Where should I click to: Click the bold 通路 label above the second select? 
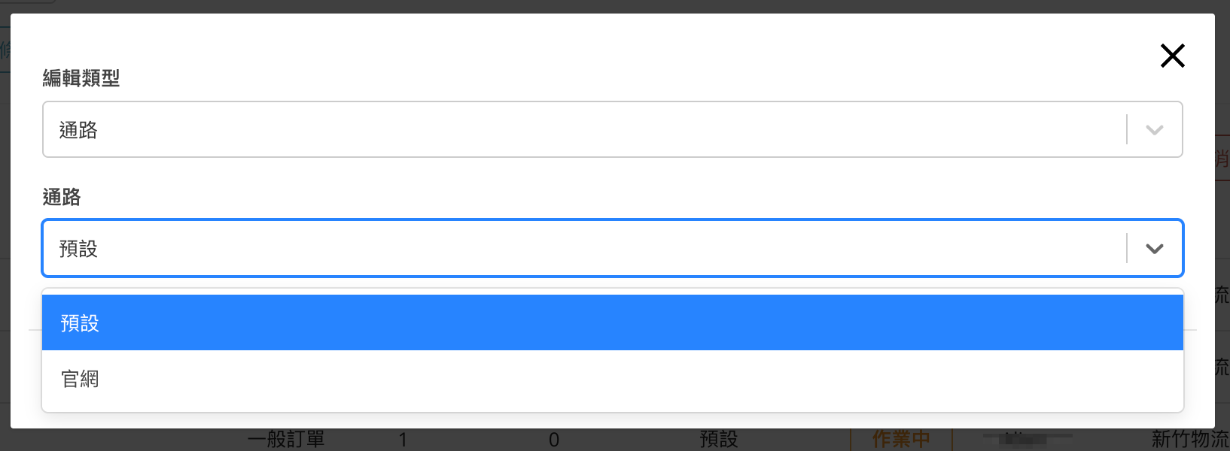tap(62, 197)
